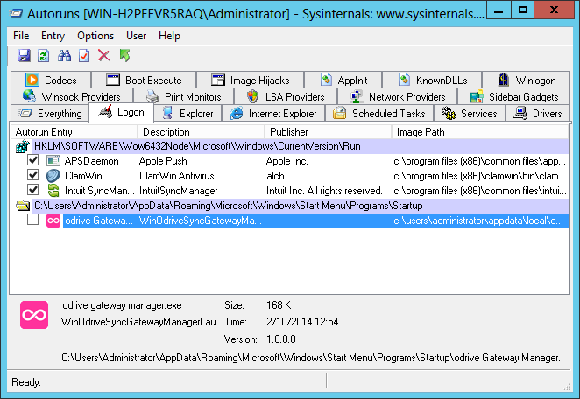Switch to the Winsock Providers tab

pyautogui.click(x=72, y=96)
